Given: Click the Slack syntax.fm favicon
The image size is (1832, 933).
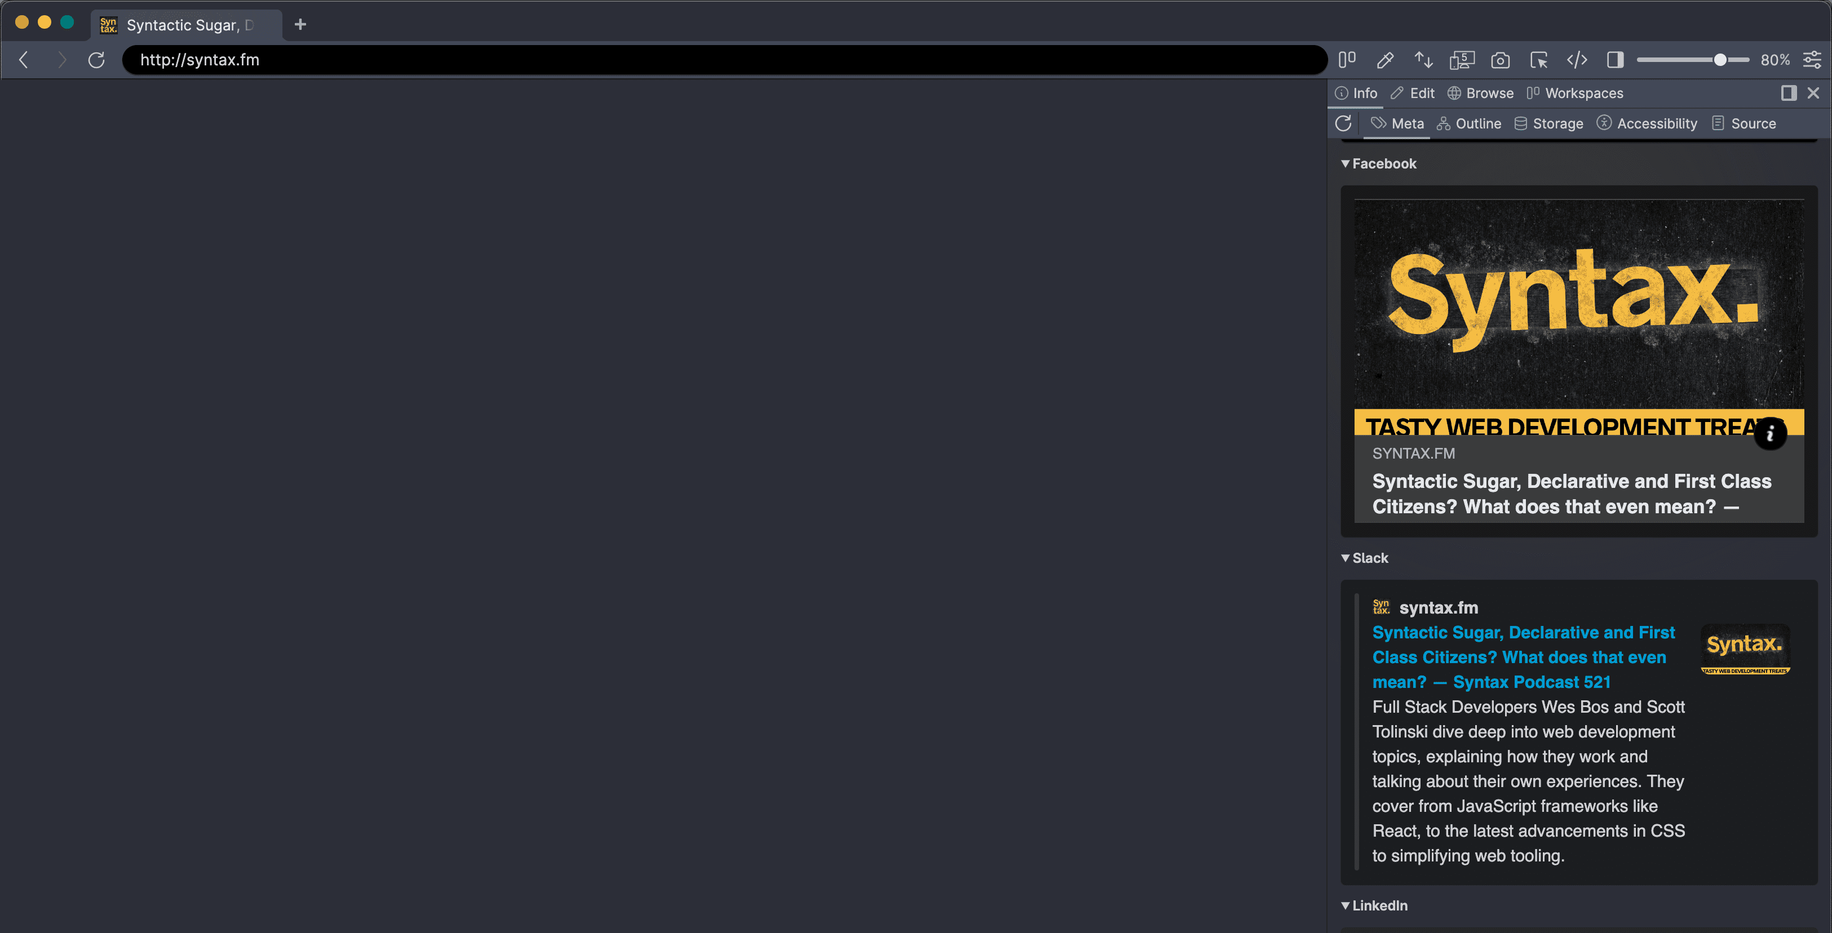Looking at the screenshot, I should pyautogui.click(x=1380, y=607).
